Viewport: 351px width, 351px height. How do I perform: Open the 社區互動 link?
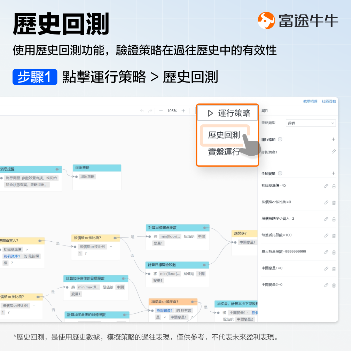coord(328,101)
